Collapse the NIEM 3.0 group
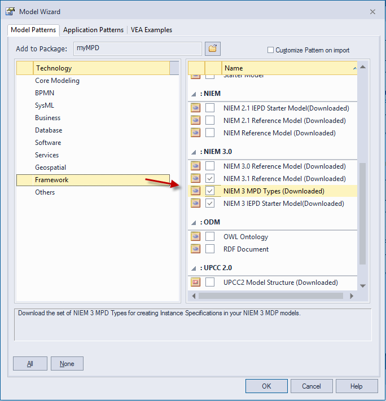Screen dimensions: 386x401 pos(194,152)
